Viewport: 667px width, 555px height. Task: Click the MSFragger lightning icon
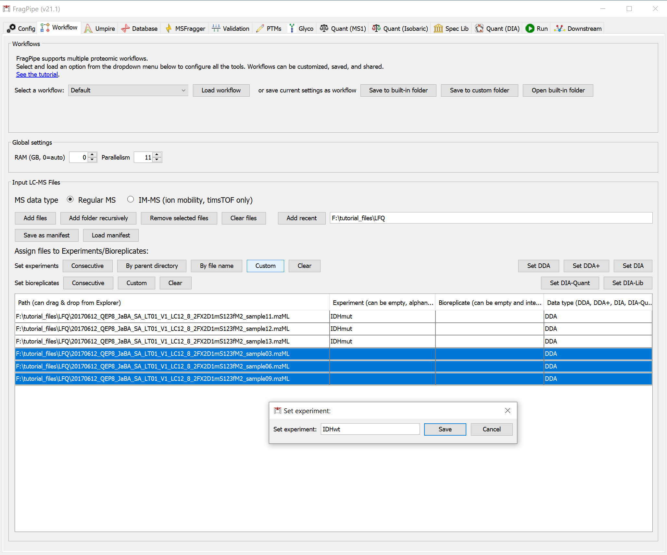(x=168, y=28)
